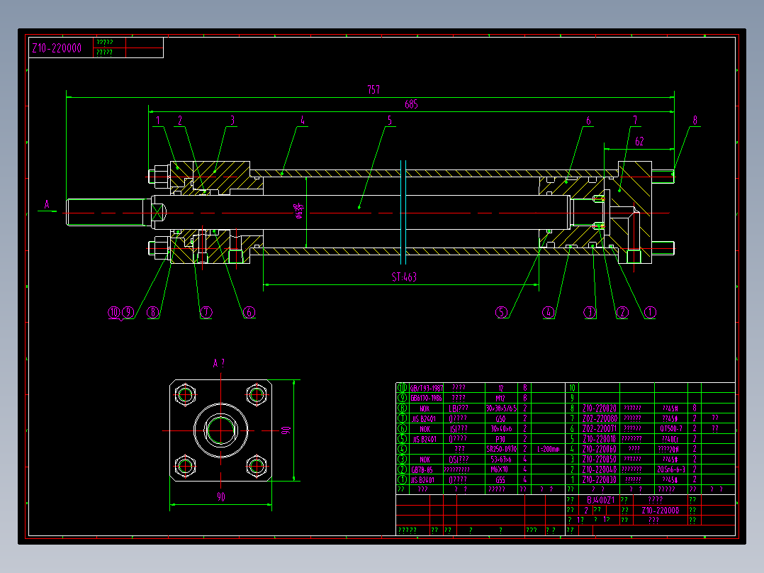Click the 53x63x6 seal size cell
This screenshot has width=764, height=573.
(500, 460)
